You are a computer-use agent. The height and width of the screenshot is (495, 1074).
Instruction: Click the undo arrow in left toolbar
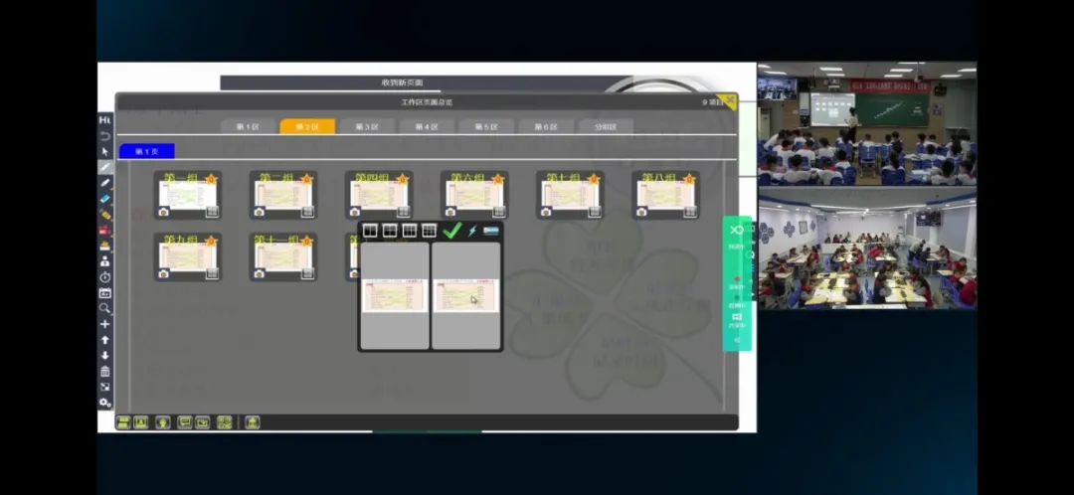[x=104, y=136]
